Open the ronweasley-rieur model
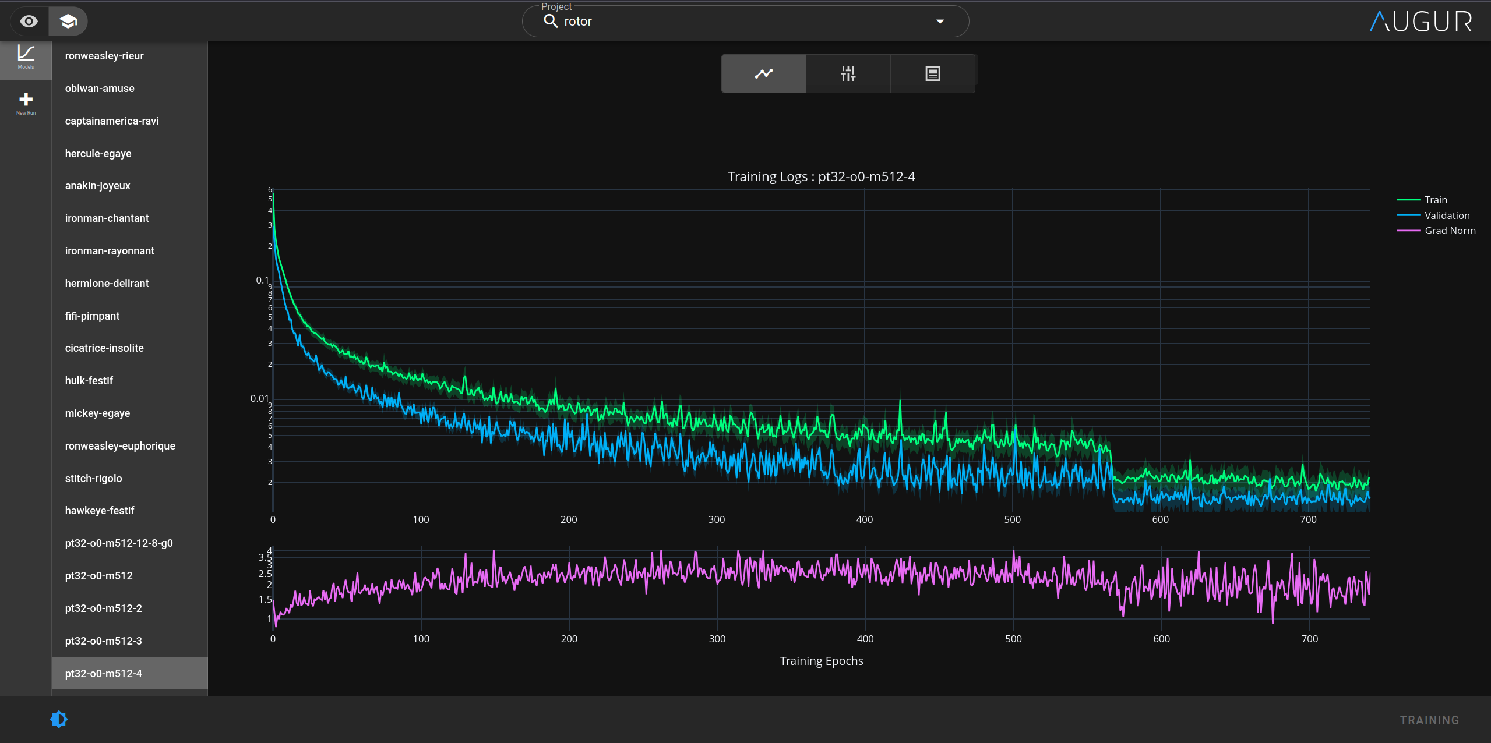The height and width of the screenshot is (743, 1491). 104,56
